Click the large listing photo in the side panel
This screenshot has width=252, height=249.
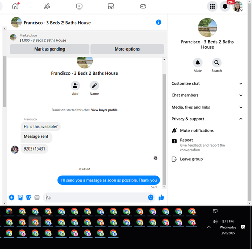pyautogui.click(x=207, y=27)
